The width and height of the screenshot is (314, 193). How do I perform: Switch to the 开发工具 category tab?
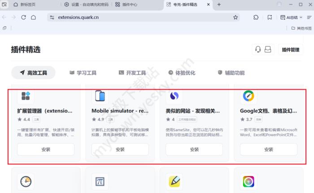tap(132, 73)
